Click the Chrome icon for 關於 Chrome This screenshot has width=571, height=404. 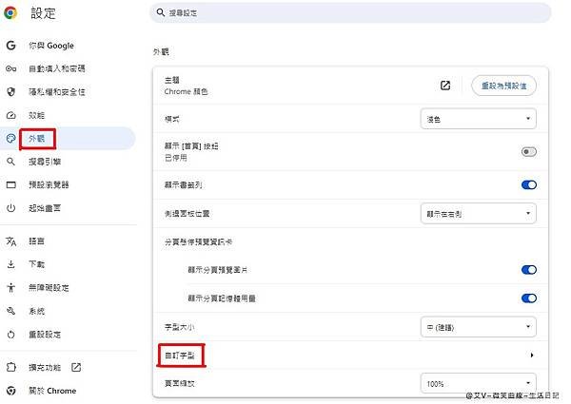tap(10, 391)
